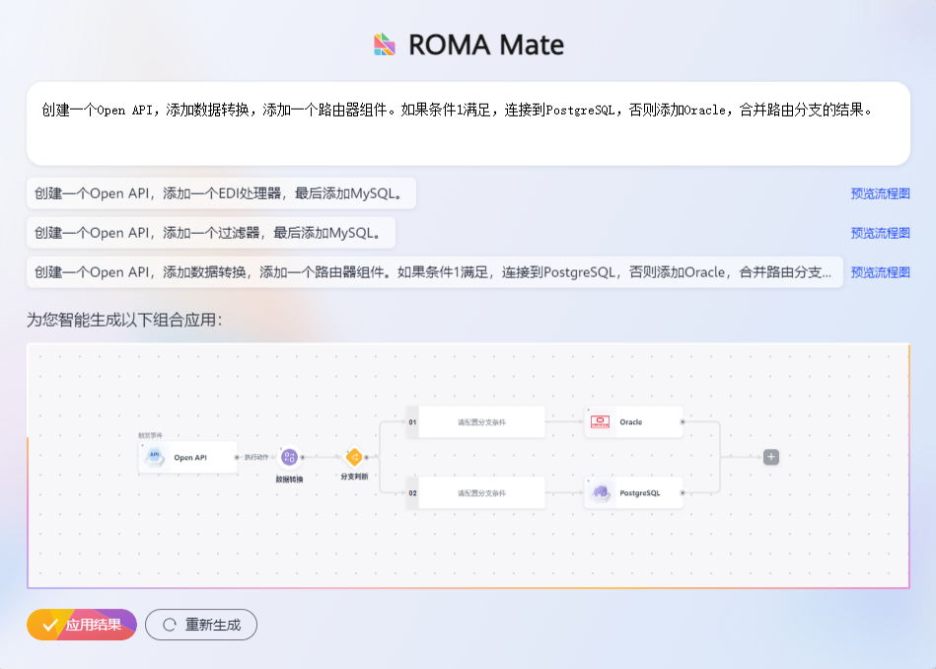
Task: Click the 01 branch number badge
Action: [x=412, y=421]
